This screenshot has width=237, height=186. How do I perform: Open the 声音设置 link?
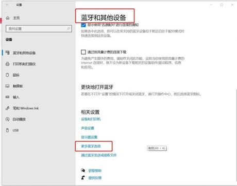tap(88, 128)
